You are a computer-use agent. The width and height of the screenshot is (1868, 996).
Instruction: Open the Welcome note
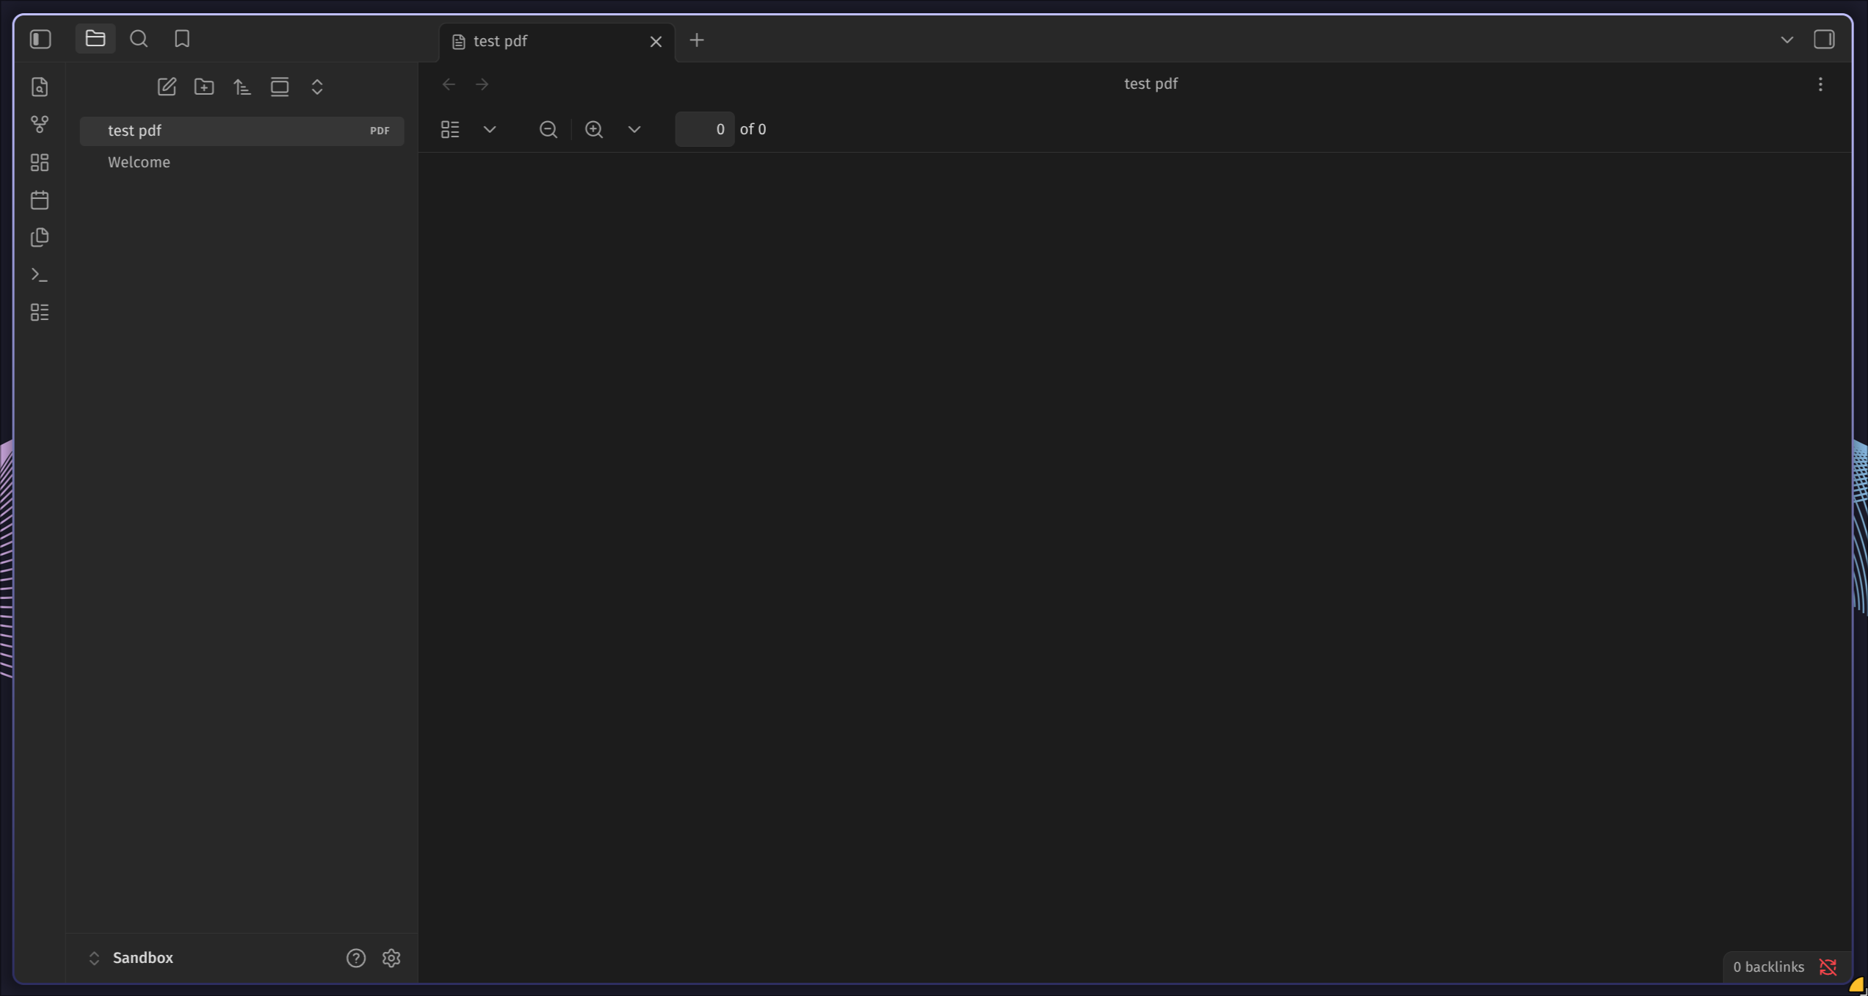242,162
